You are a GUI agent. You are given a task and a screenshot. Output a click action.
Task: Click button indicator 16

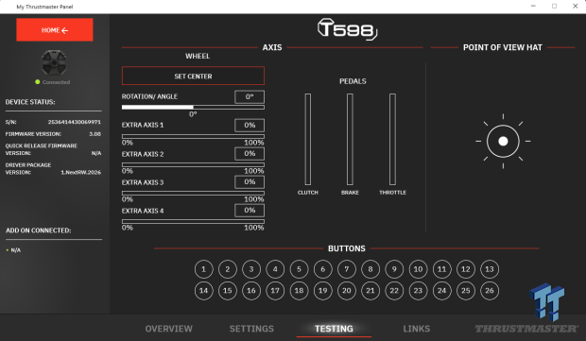pyautogui.click(x=251, y=291)
